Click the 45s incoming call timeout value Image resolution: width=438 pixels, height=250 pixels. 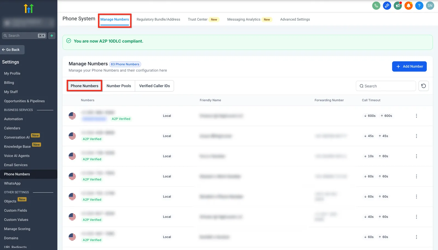[369, 136]
